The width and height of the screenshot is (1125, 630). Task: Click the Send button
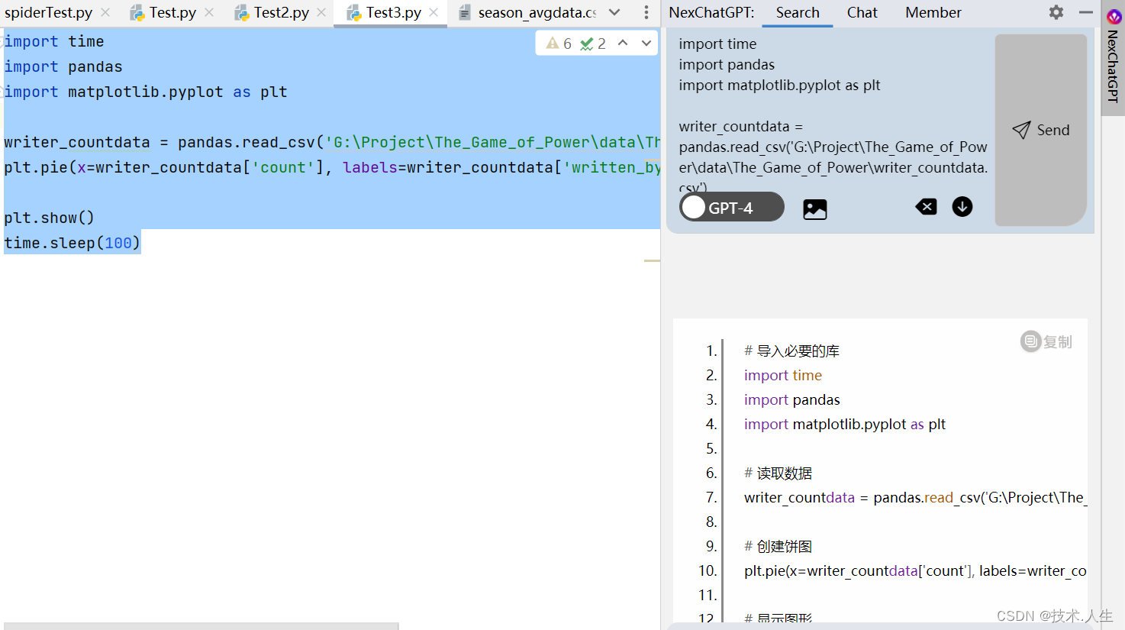pyautogui.click(x=1041, y=130)
